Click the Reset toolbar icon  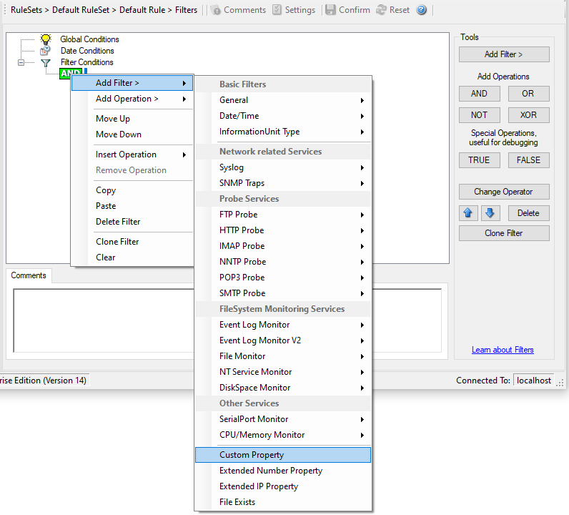(381, 10)
